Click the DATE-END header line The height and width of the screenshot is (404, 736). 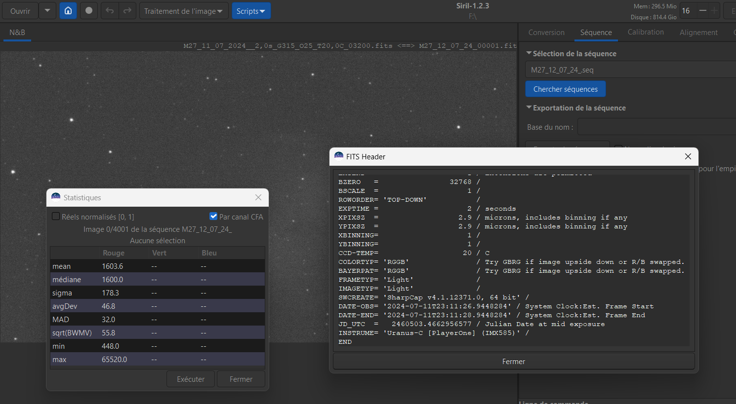click(x=492, y=315)
